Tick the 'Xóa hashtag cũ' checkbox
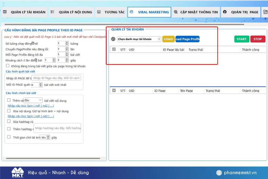Screen dimensions: 268x179 point(9,121)
